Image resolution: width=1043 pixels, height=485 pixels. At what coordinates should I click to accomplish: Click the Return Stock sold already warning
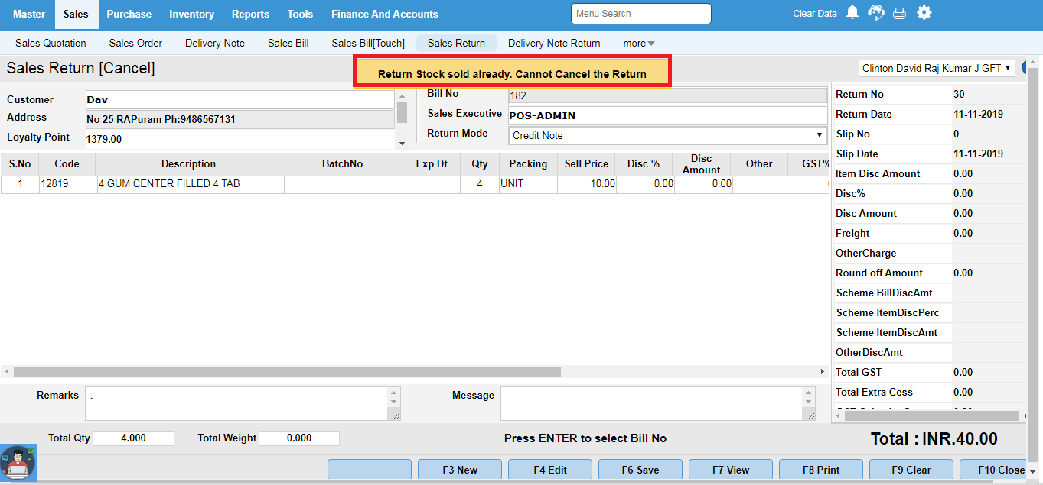512,73
